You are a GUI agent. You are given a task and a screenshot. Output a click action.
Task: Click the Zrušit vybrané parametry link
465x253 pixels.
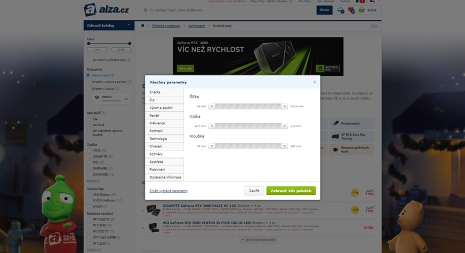coord(169,191)
